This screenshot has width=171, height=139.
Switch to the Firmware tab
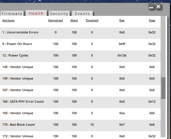coord(12,14)
